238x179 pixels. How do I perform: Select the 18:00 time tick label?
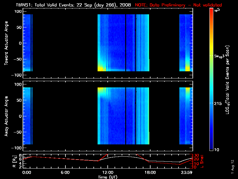[150, 172]
